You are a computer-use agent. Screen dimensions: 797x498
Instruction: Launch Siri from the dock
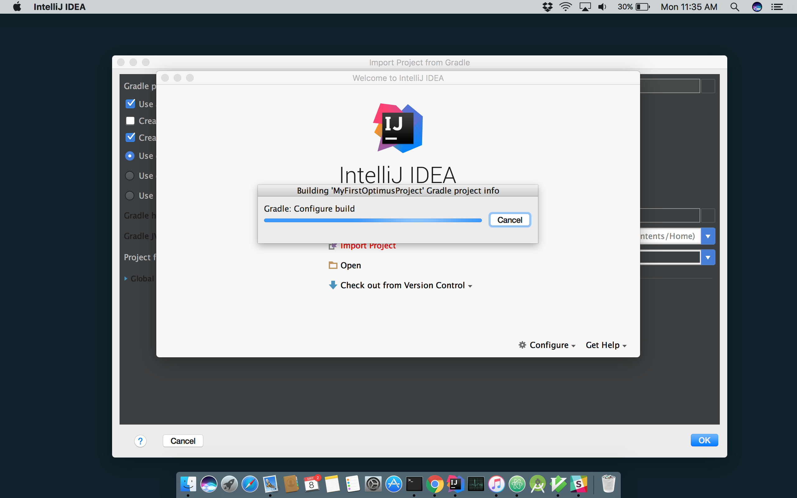tap(209, 484)
